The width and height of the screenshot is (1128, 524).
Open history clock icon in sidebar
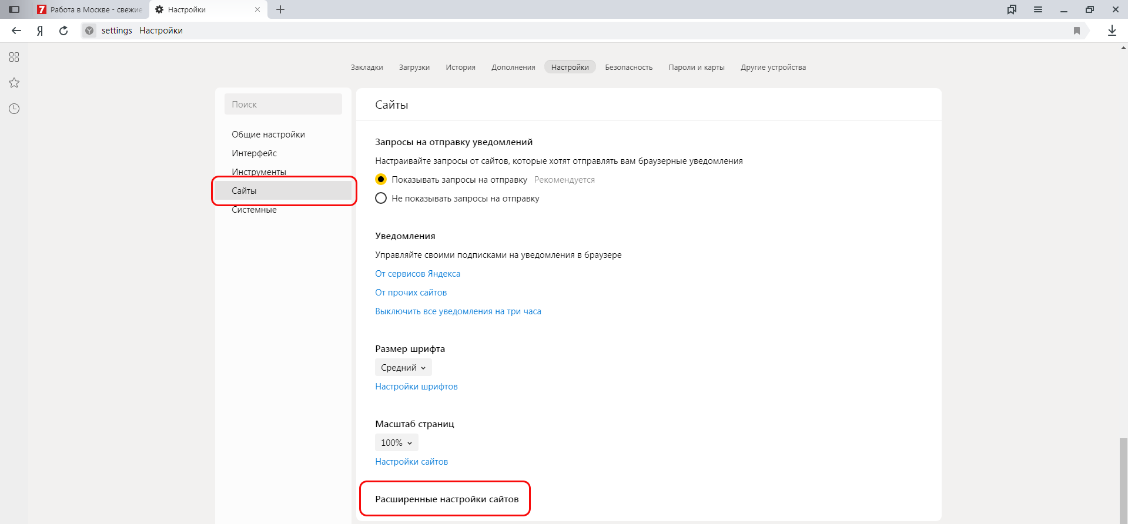[x=14, y=109]
